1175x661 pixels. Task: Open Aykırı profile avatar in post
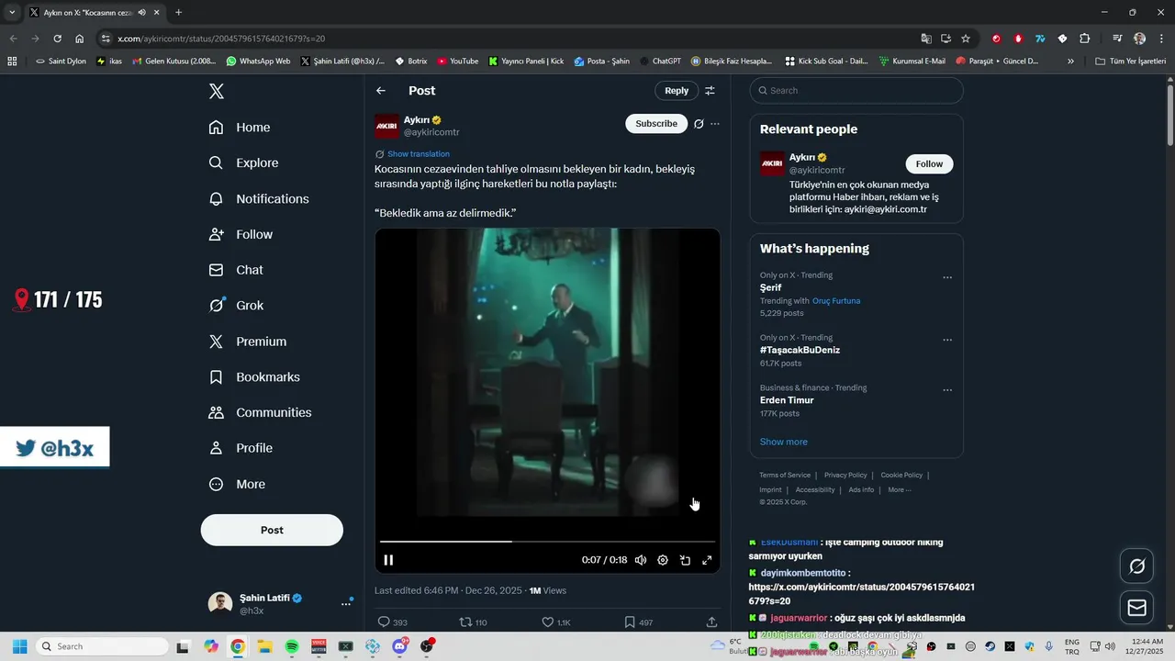click(386, 126)
